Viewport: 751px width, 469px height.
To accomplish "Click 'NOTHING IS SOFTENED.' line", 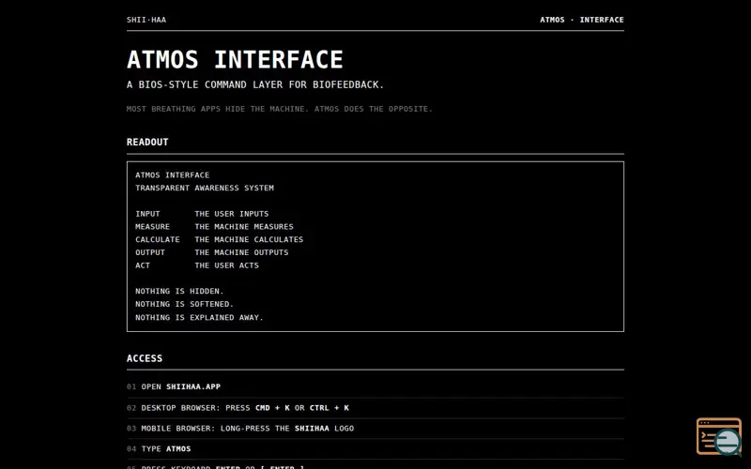I will tap(184, 304).
